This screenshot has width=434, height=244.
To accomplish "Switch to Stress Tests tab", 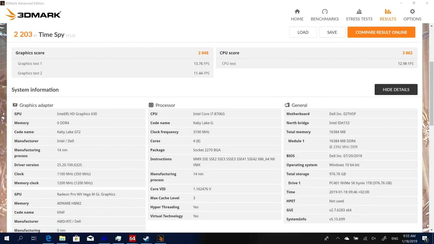I will point(359,15).
